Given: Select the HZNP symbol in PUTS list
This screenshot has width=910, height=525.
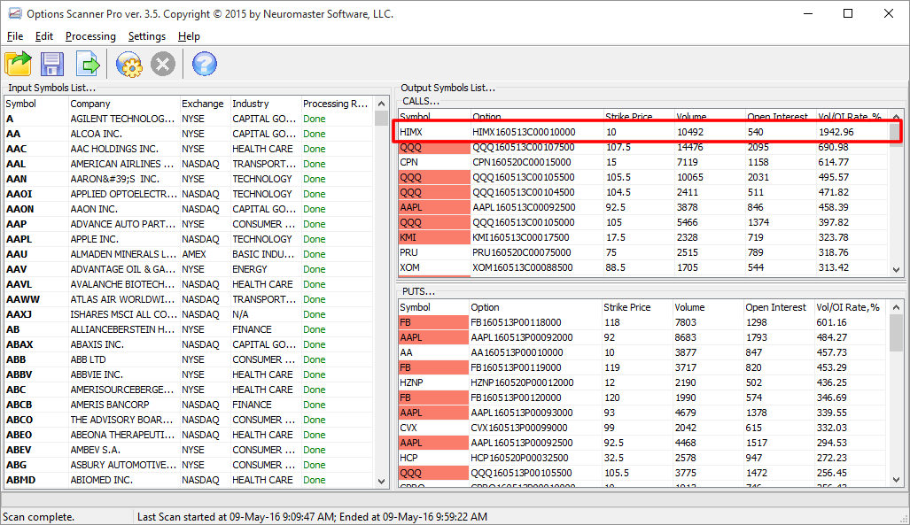Looking at the screenshot, I should [411, 382].
